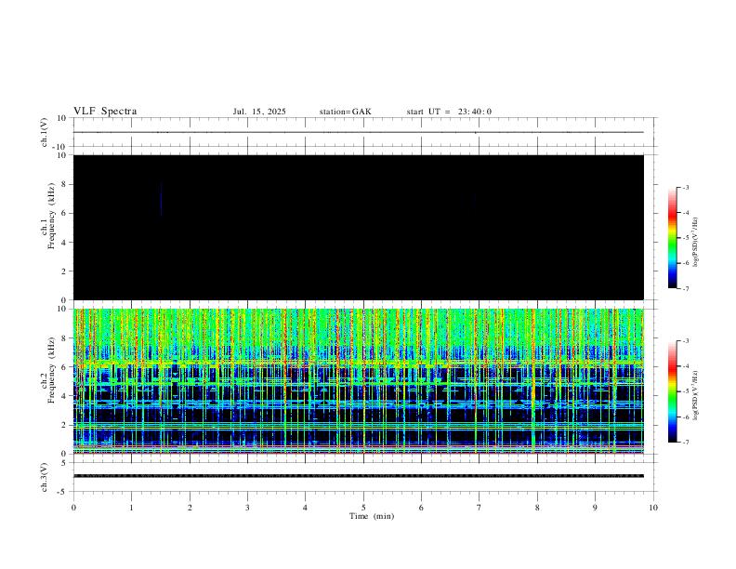
Task: Click the date 'Jul. 15, 2025'
Action: pos(259,112)
